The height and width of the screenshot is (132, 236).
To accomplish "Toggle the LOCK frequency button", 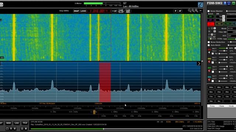I will (x=83, y=11).
